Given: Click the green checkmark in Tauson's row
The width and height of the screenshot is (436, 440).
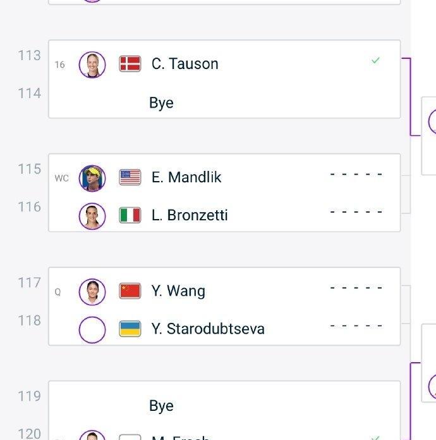Looking at the screenshot, I should 375,61.
